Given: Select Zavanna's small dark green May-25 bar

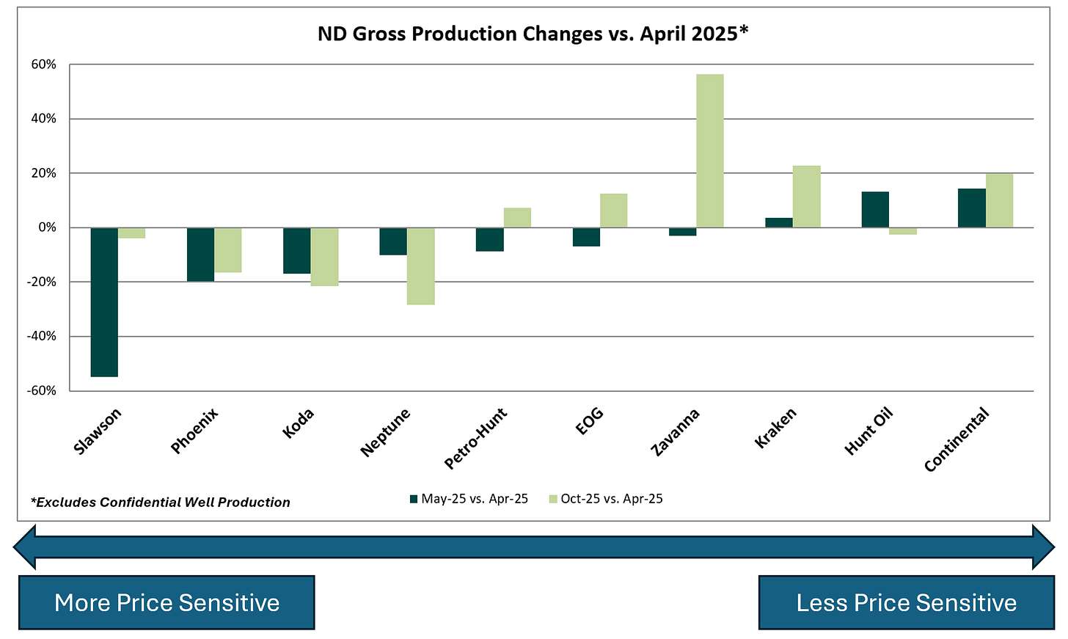Looking at the screenshot, I should click(682, 231).
